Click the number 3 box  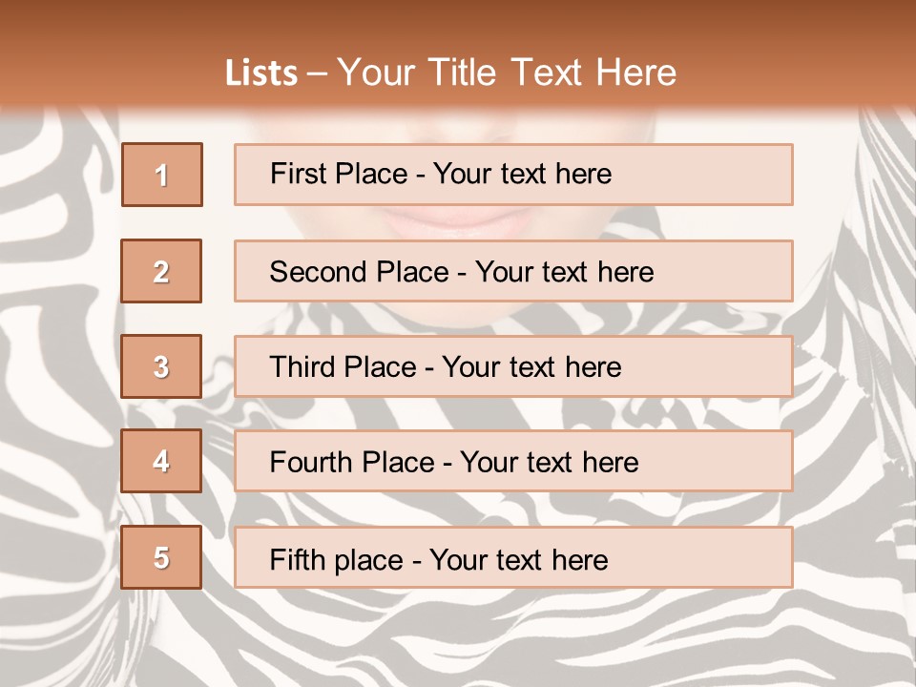coord(162,366)
